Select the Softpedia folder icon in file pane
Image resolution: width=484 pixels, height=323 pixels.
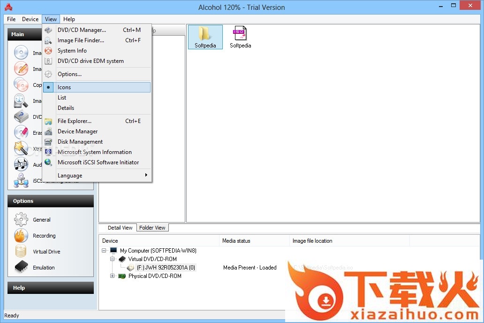point(205,37)
